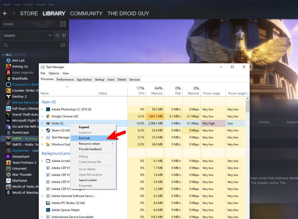Open the Games category dropdown chevron

50,35
